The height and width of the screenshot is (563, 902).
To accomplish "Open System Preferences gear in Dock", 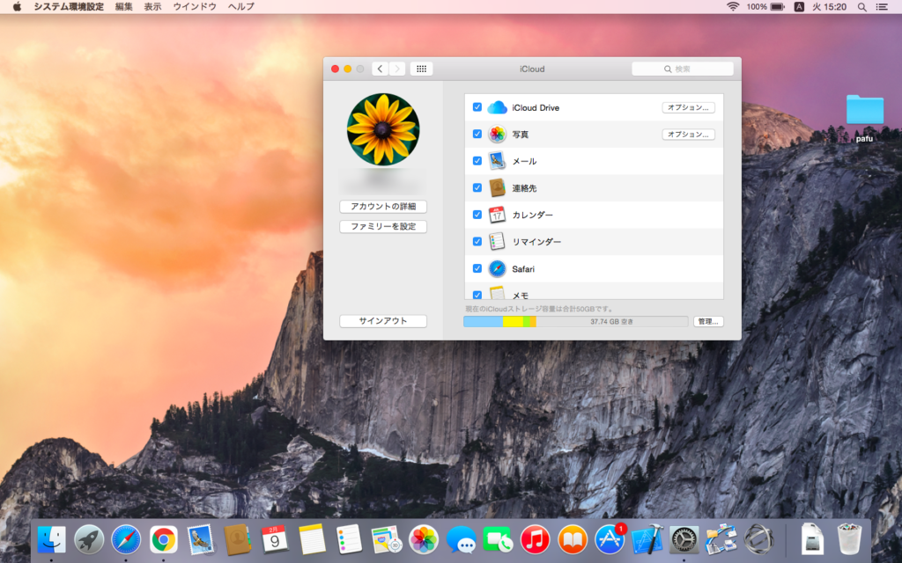I will click(684, 539).
